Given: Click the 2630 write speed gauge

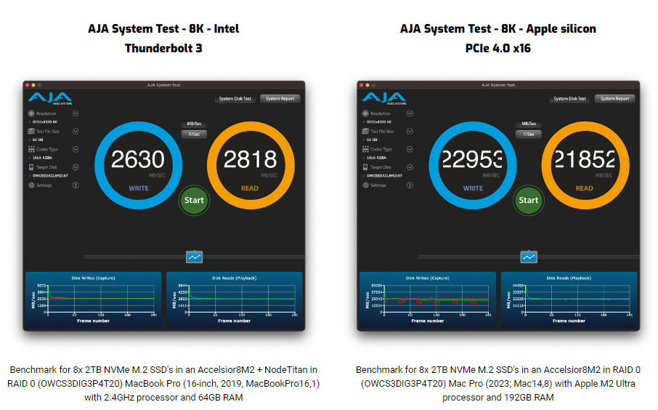Looking at the screenshot, I should (139, 165).
